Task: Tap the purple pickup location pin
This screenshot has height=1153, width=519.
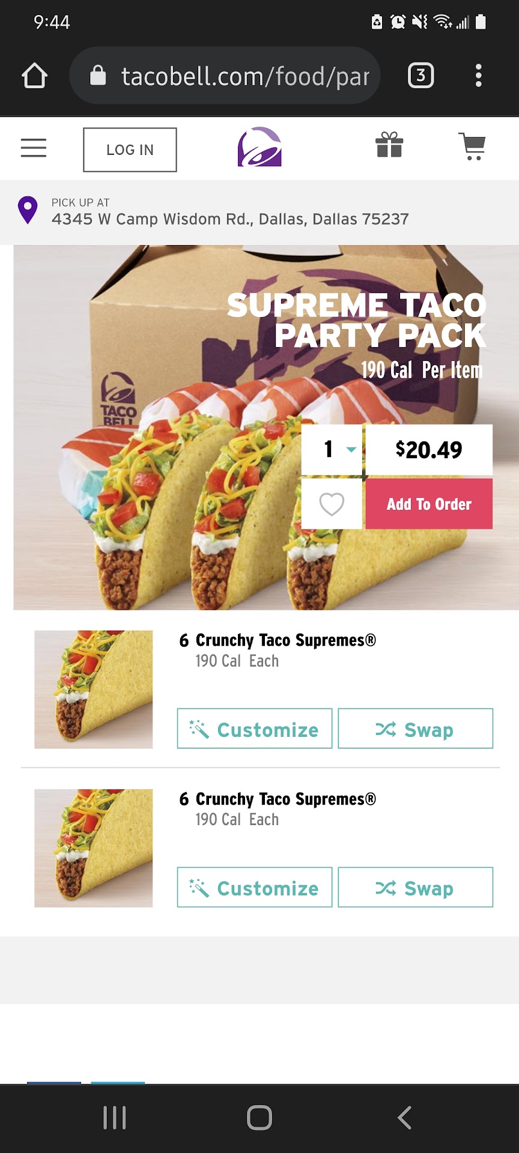Action: (28, 210)
